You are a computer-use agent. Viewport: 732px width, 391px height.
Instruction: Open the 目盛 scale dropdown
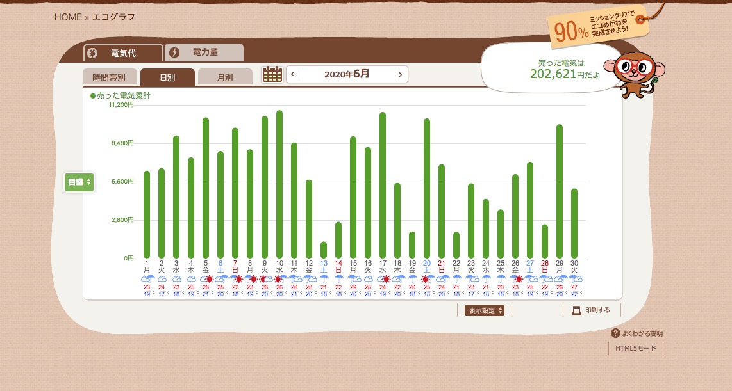point(79,182)
